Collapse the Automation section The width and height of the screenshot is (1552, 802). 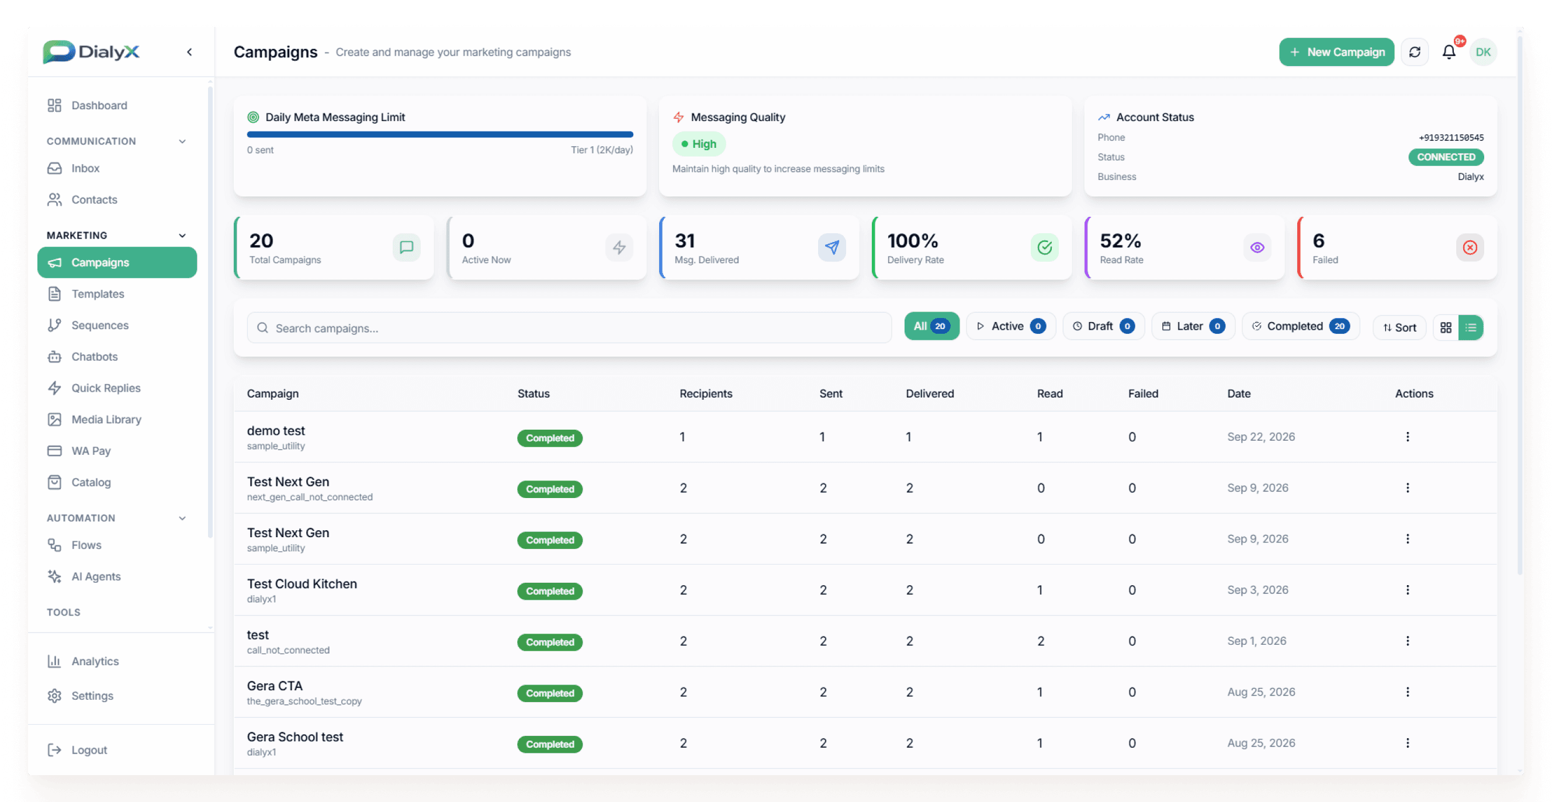(x=182, y=517)
